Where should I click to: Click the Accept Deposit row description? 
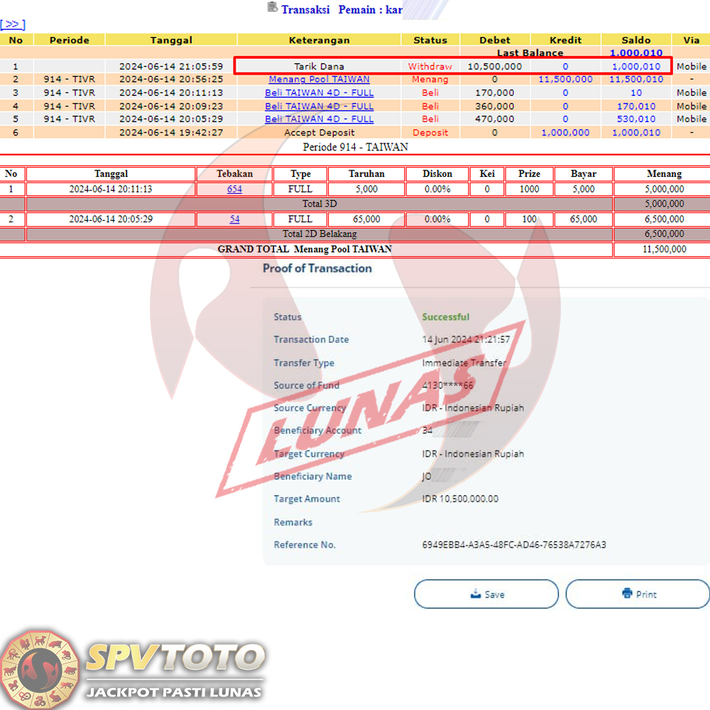319,132
